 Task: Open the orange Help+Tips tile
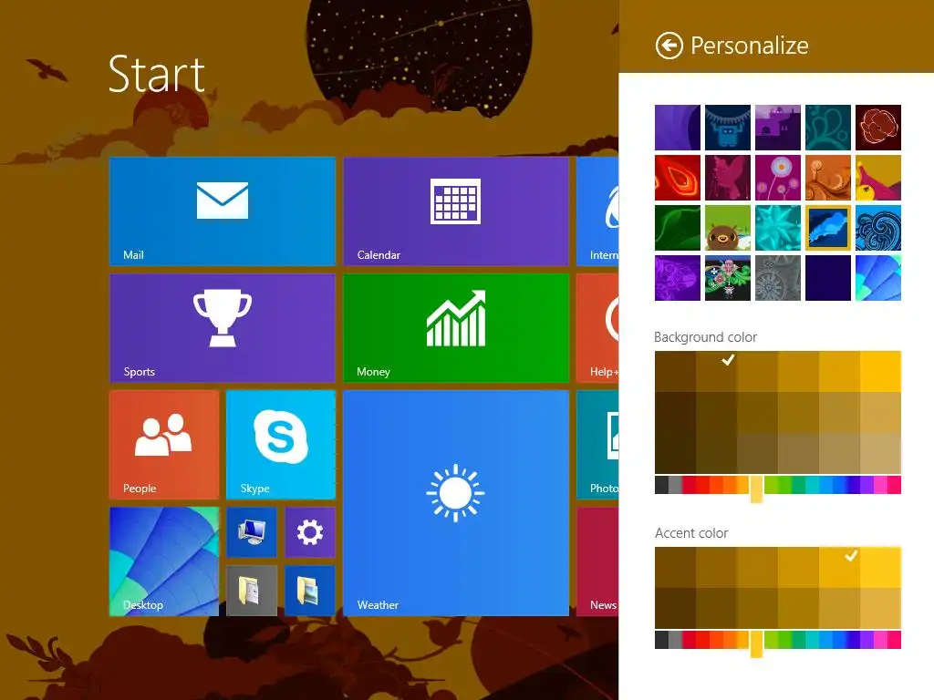coord(597,327)
